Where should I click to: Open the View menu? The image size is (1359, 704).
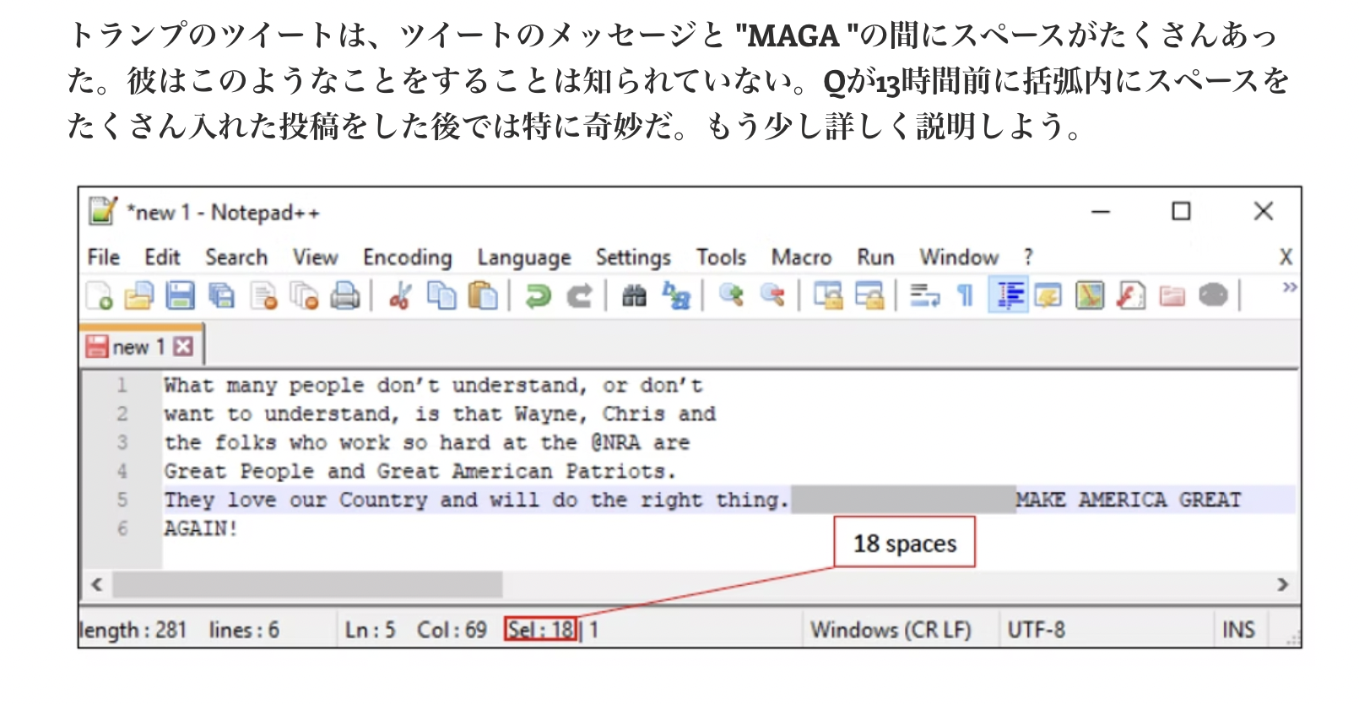[x=315, y=257]
